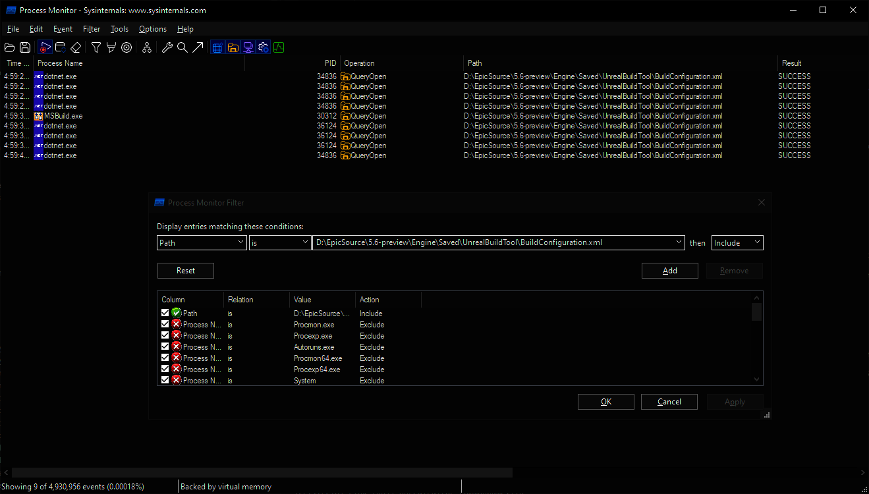
Task: Toggle the Capture events icon
Action: point(45,47)
